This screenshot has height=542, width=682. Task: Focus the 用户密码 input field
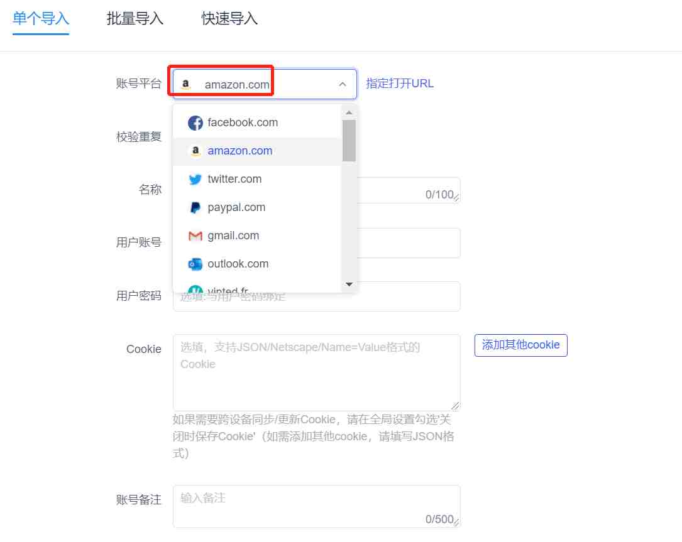(317, 296)
